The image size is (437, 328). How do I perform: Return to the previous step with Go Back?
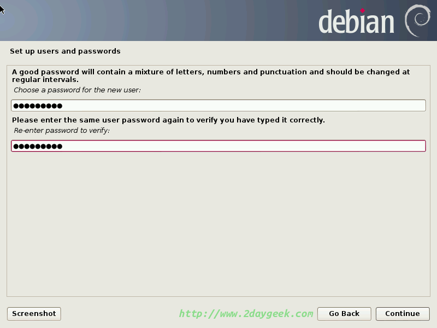(344, 314)
